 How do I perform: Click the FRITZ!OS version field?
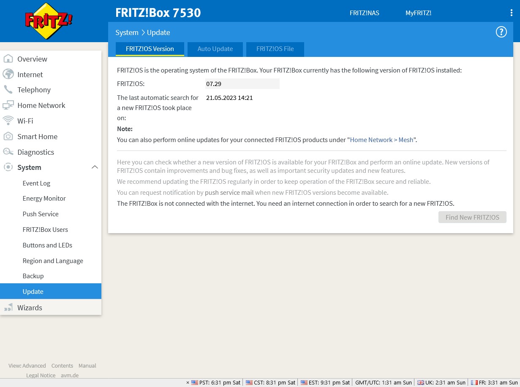(242, 84)
